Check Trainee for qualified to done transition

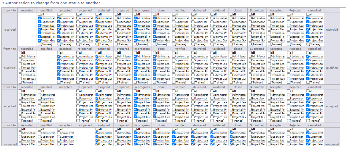point(155,82)
